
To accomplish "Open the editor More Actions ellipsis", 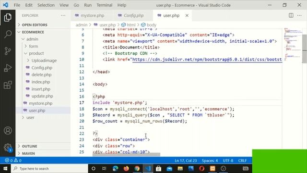I will click(x=299, y=15).
